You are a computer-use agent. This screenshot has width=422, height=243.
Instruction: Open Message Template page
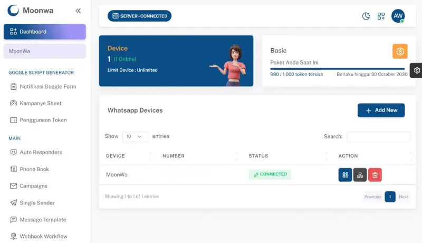(x=38, y=220)
